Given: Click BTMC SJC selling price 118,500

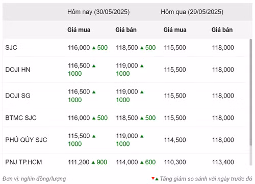Looking at the screenshot, I should point(127,118).
